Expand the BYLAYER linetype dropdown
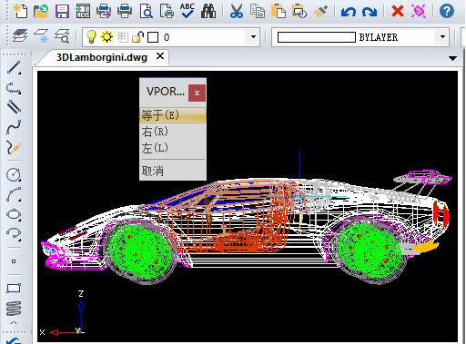 coord(442,37)
